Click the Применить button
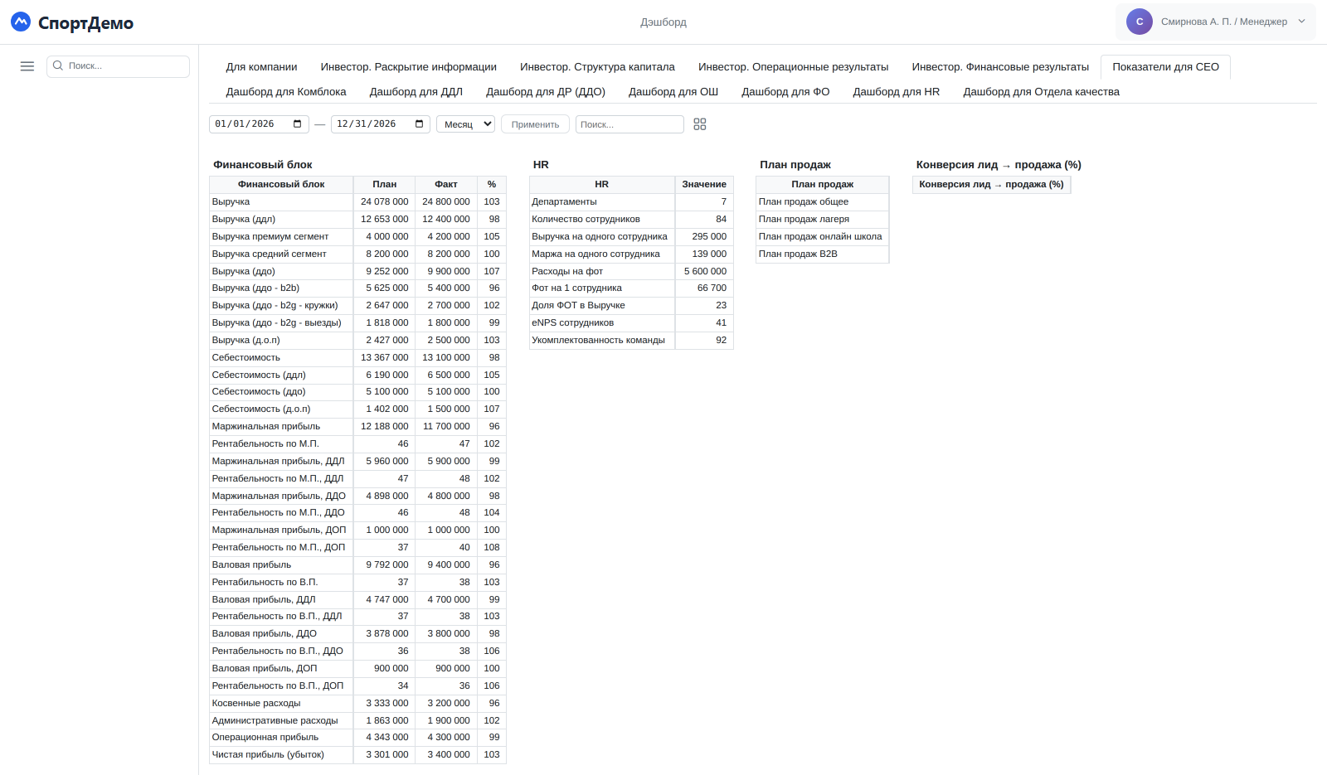The height and width of the screenshot is (775, 1327). [x=535, y=124]
